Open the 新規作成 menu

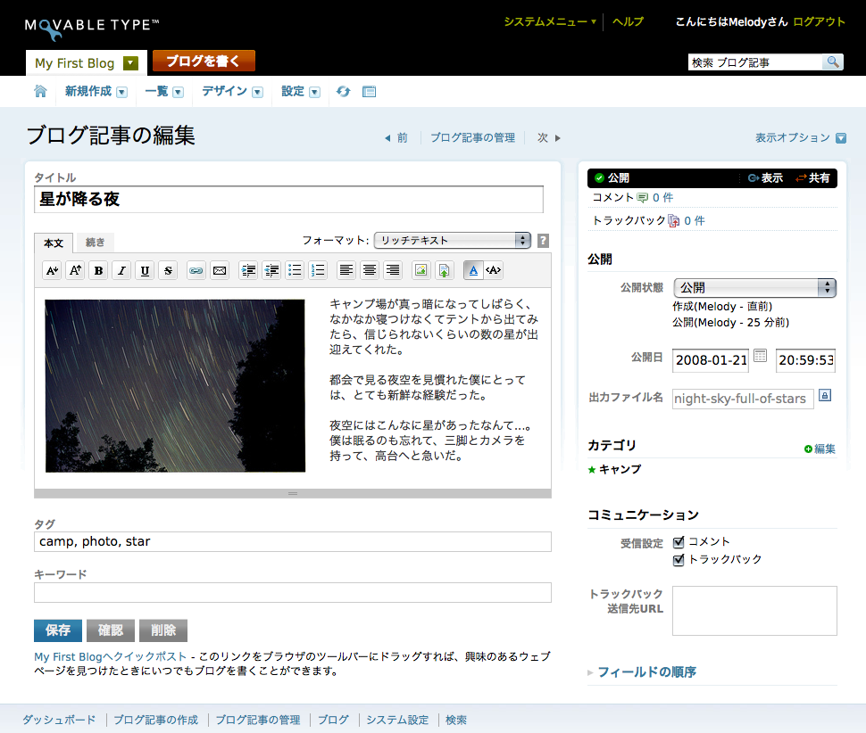click(x=96, y=92)
